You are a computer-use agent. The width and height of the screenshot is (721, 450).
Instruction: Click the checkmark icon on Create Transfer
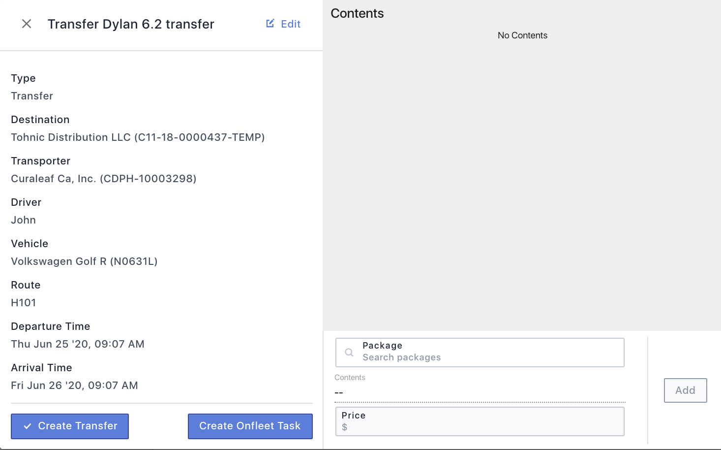coord(28,426)
